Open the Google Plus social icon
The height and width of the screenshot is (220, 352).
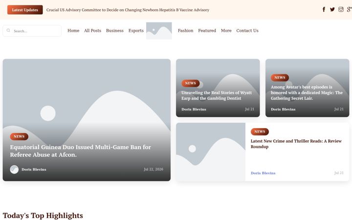click(x=349, y=9)
